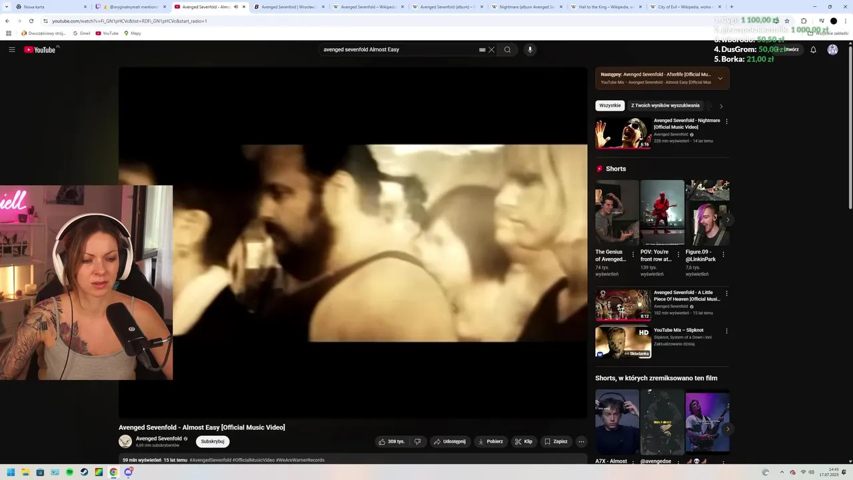Switch to City of Evil Wikipedia tab
The width and height of the screenshot is (853, 480).
pyautogui.click(x=686, y=7)
